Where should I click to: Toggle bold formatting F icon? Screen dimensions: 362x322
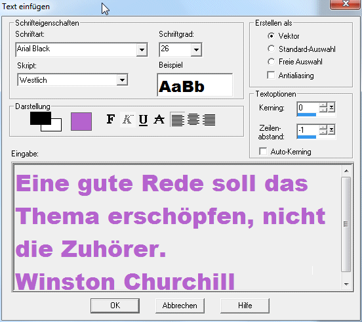(111, 120)
